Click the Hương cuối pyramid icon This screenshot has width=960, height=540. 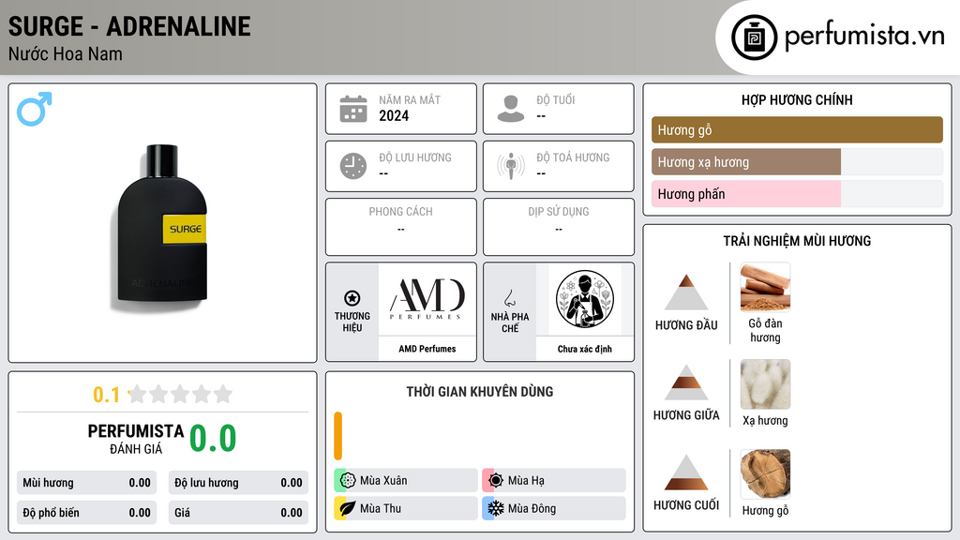[686, 472]
